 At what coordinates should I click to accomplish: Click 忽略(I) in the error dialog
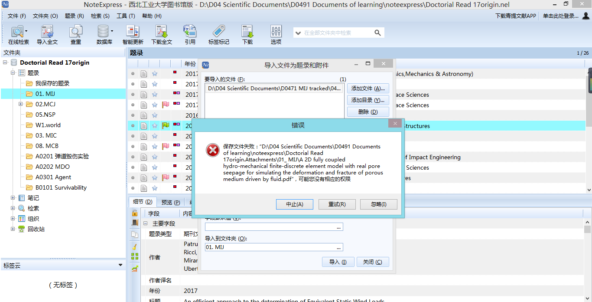379,204
